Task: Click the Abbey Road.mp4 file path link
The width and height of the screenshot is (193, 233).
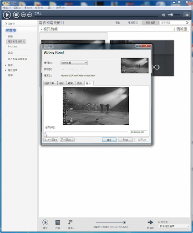Action: pyautogui.click(x=78, y=76)
